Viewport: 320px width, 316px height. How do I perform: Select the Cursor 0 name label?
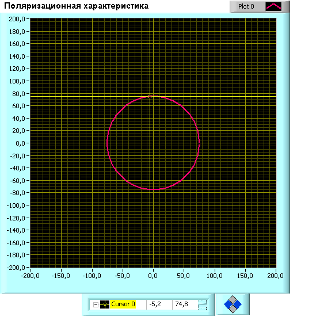123,304
